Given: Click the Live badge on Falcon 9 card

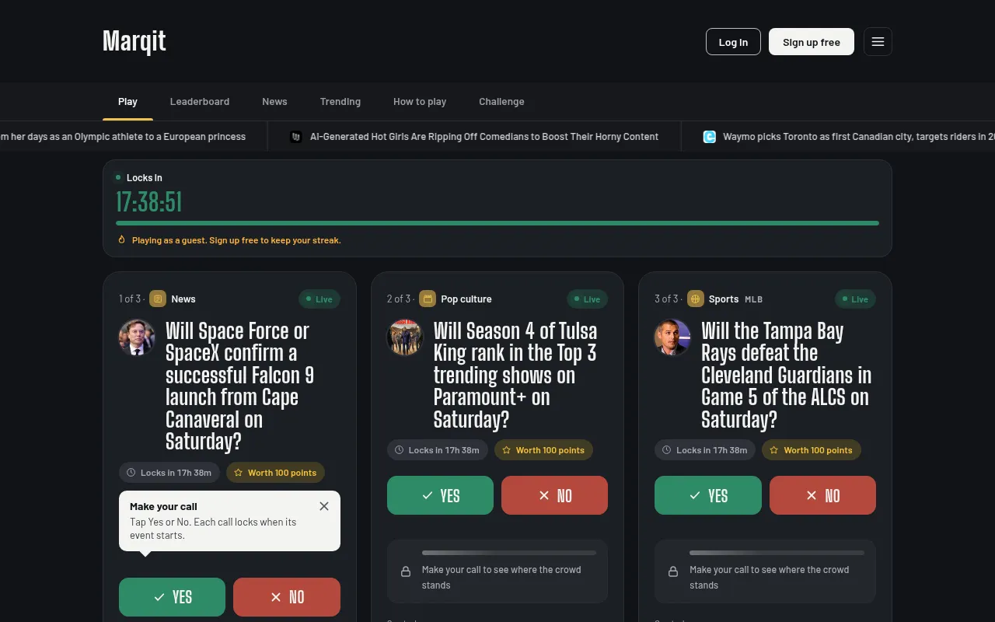Looking at the screenshot, I should [x=319, y=299].
